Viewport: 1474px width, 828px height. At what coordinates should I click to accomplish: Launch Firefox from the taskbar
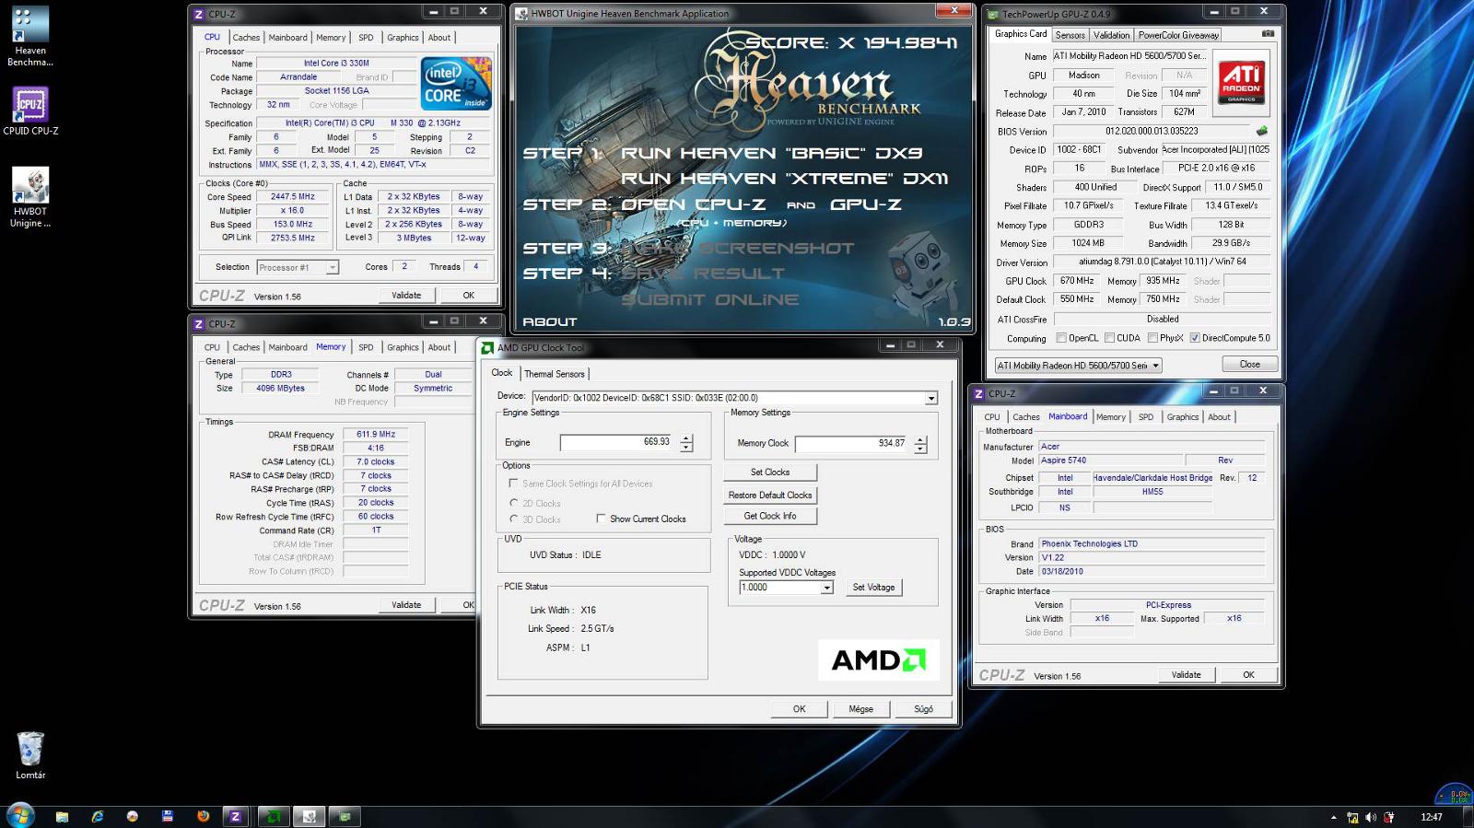pyautogui.click(x=203, y=816)
